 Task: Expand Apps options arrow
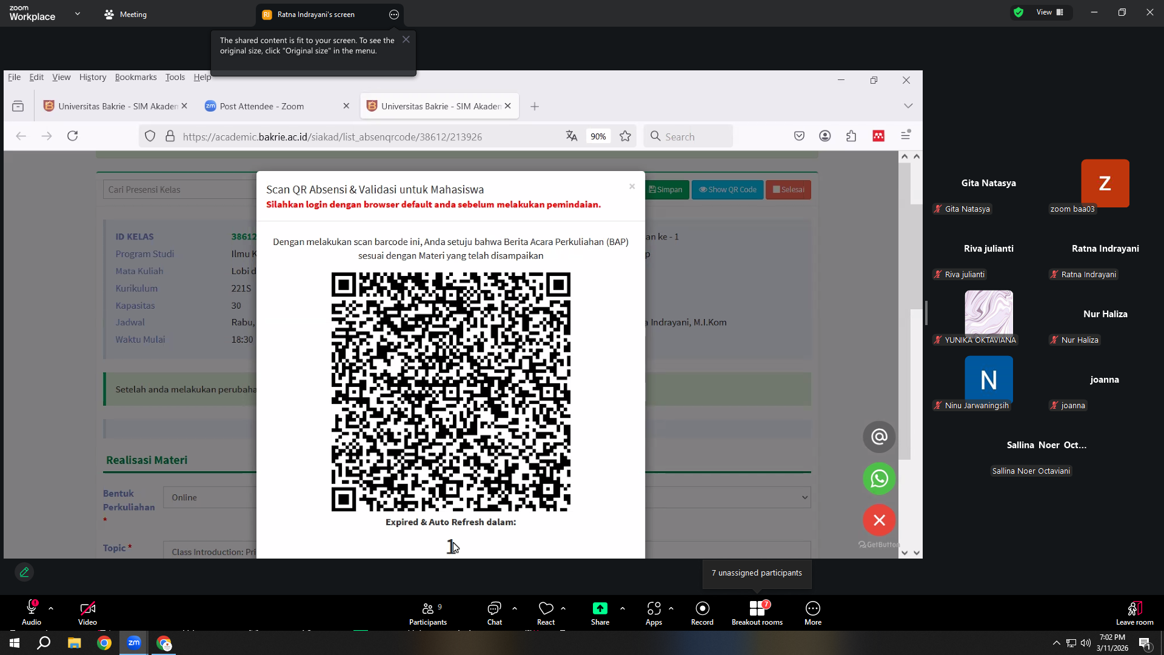(x=671, y=608)
